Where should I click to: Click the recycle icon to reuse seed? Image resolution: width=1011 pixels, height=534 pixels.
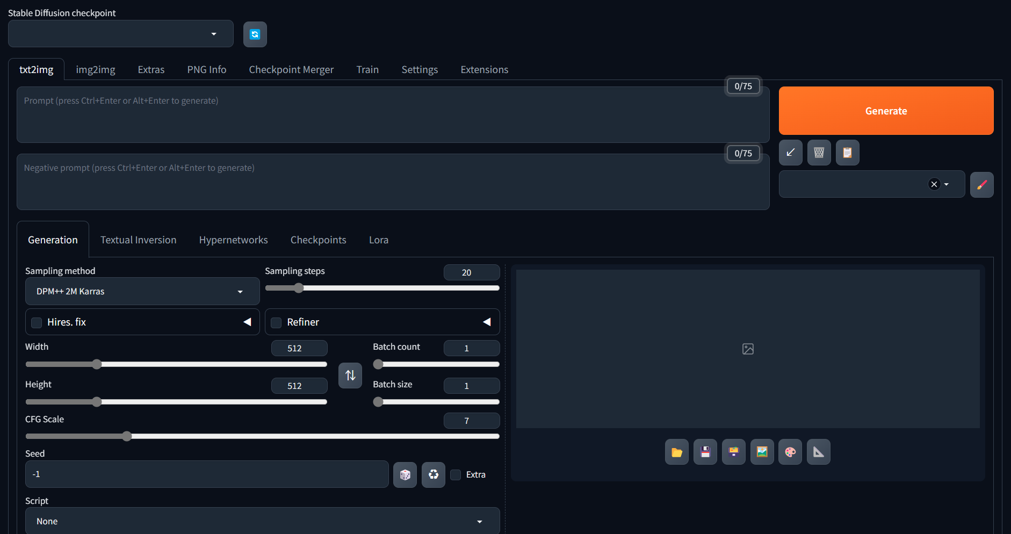click(x=433, y=475)
